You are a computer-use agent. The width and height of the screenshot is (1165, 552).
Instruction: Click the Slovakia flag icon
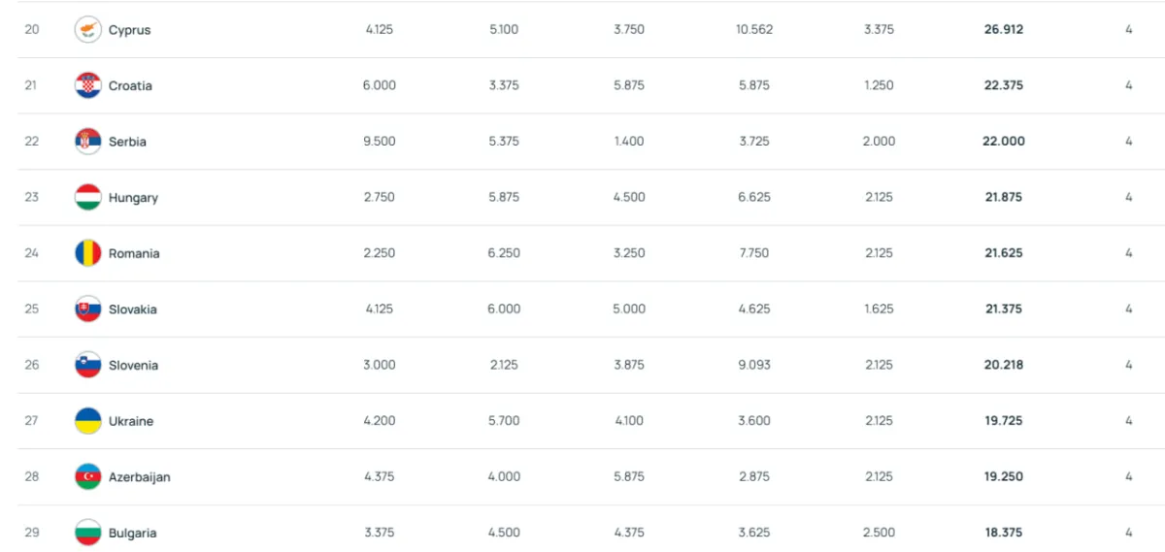pyautogui.click(x=88, y=309)
